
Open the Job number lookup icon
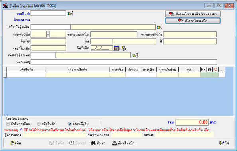pyautogui.click(x=70, y=14)
